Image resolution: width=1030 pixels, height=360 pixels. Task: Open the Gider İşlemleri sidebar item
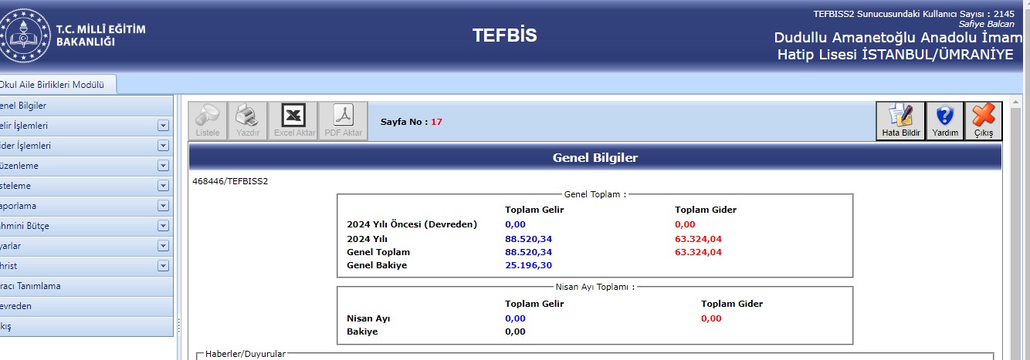click(86, 146)
